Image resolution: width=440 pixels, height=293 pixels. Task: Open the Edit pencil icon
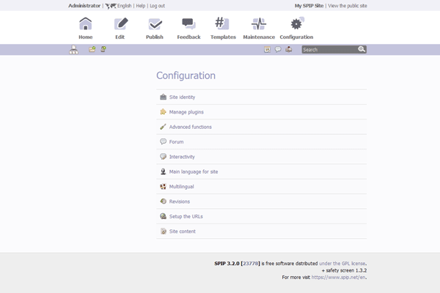point(120,24)
